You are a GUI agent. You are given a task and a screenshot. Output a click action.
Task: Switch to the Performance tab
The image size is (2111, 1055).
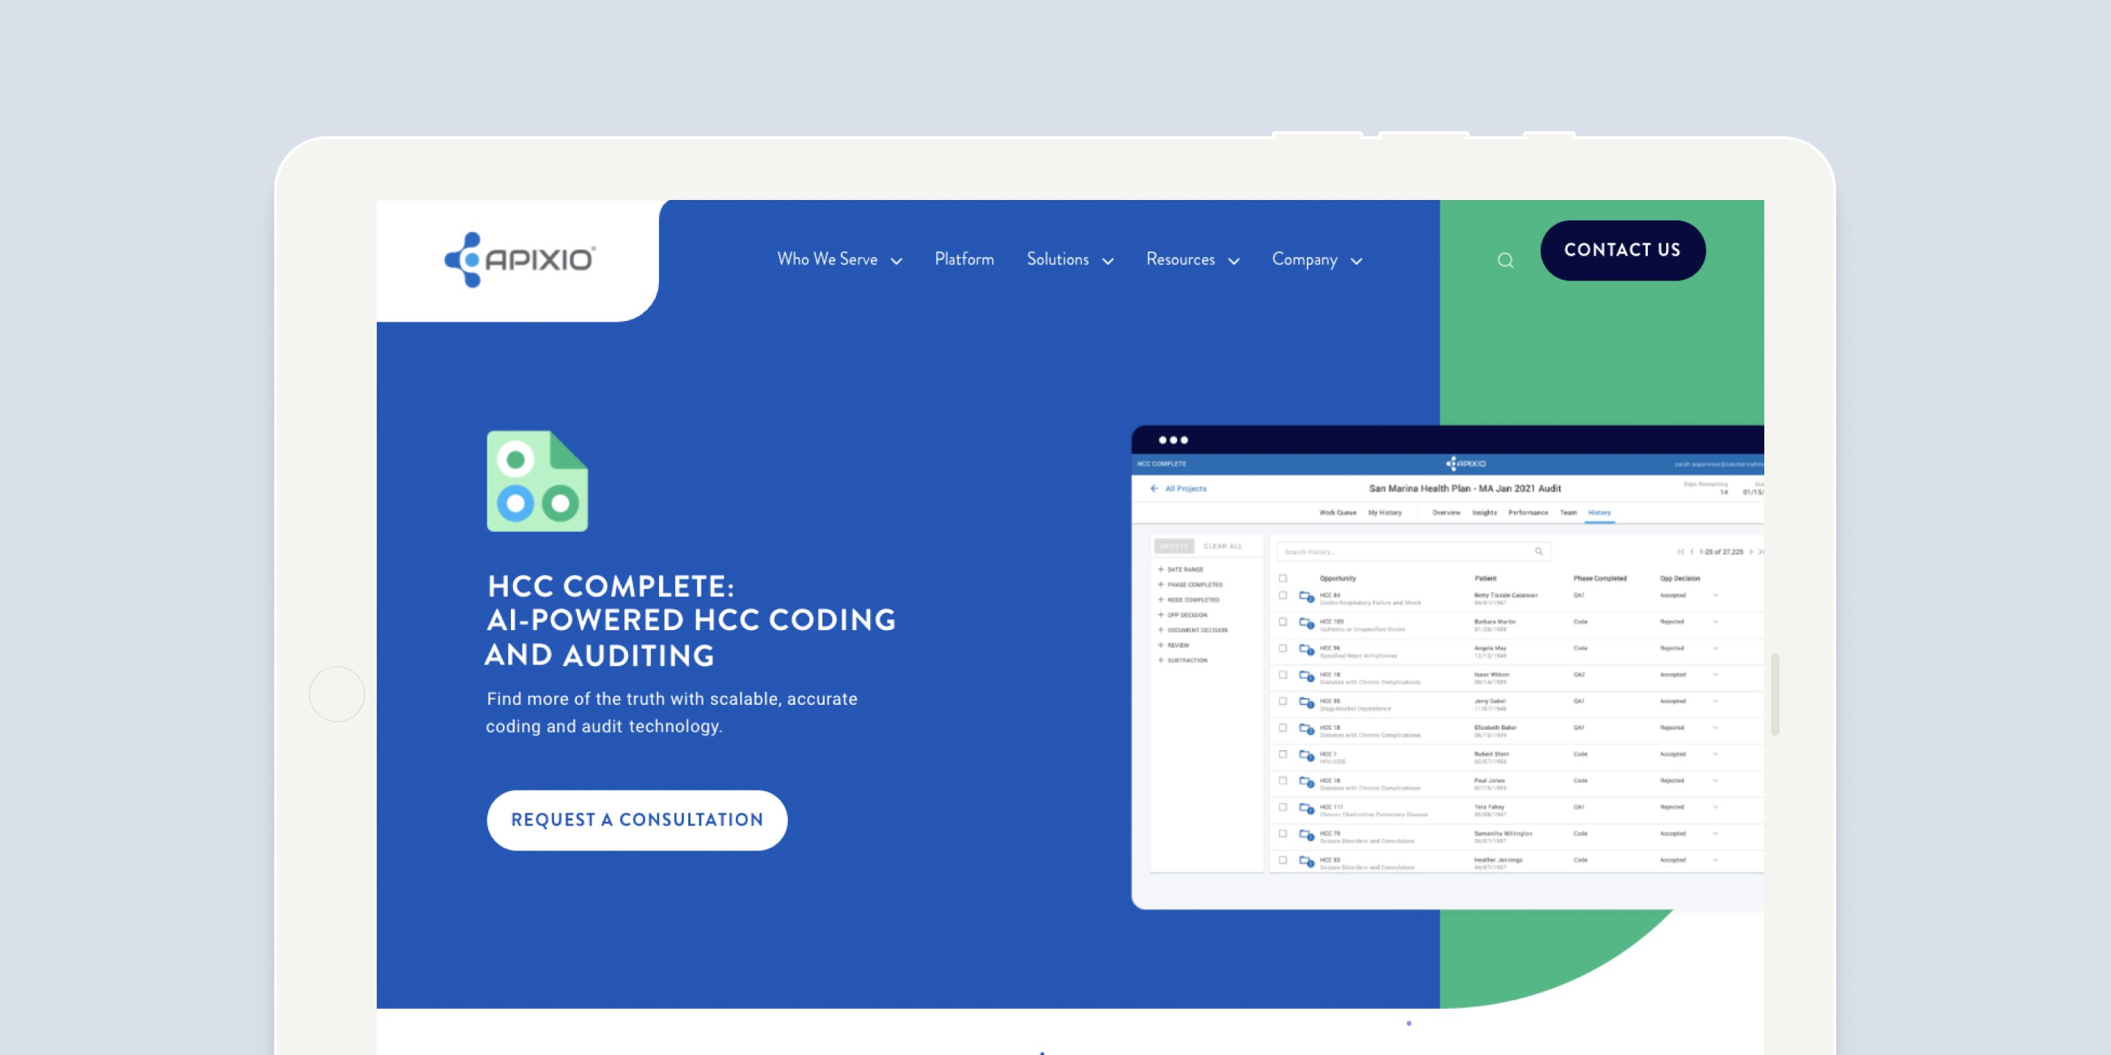click(x=1528, y=513)
